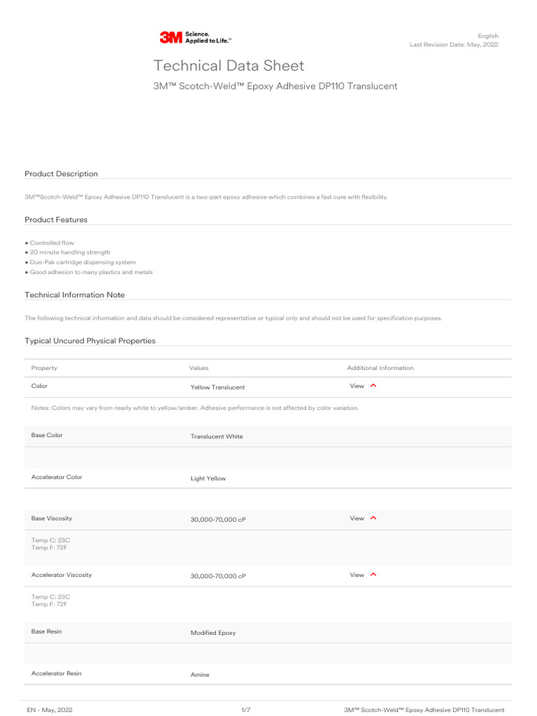
Task: Click the View link in the Color row
Action: click(357, 386)
